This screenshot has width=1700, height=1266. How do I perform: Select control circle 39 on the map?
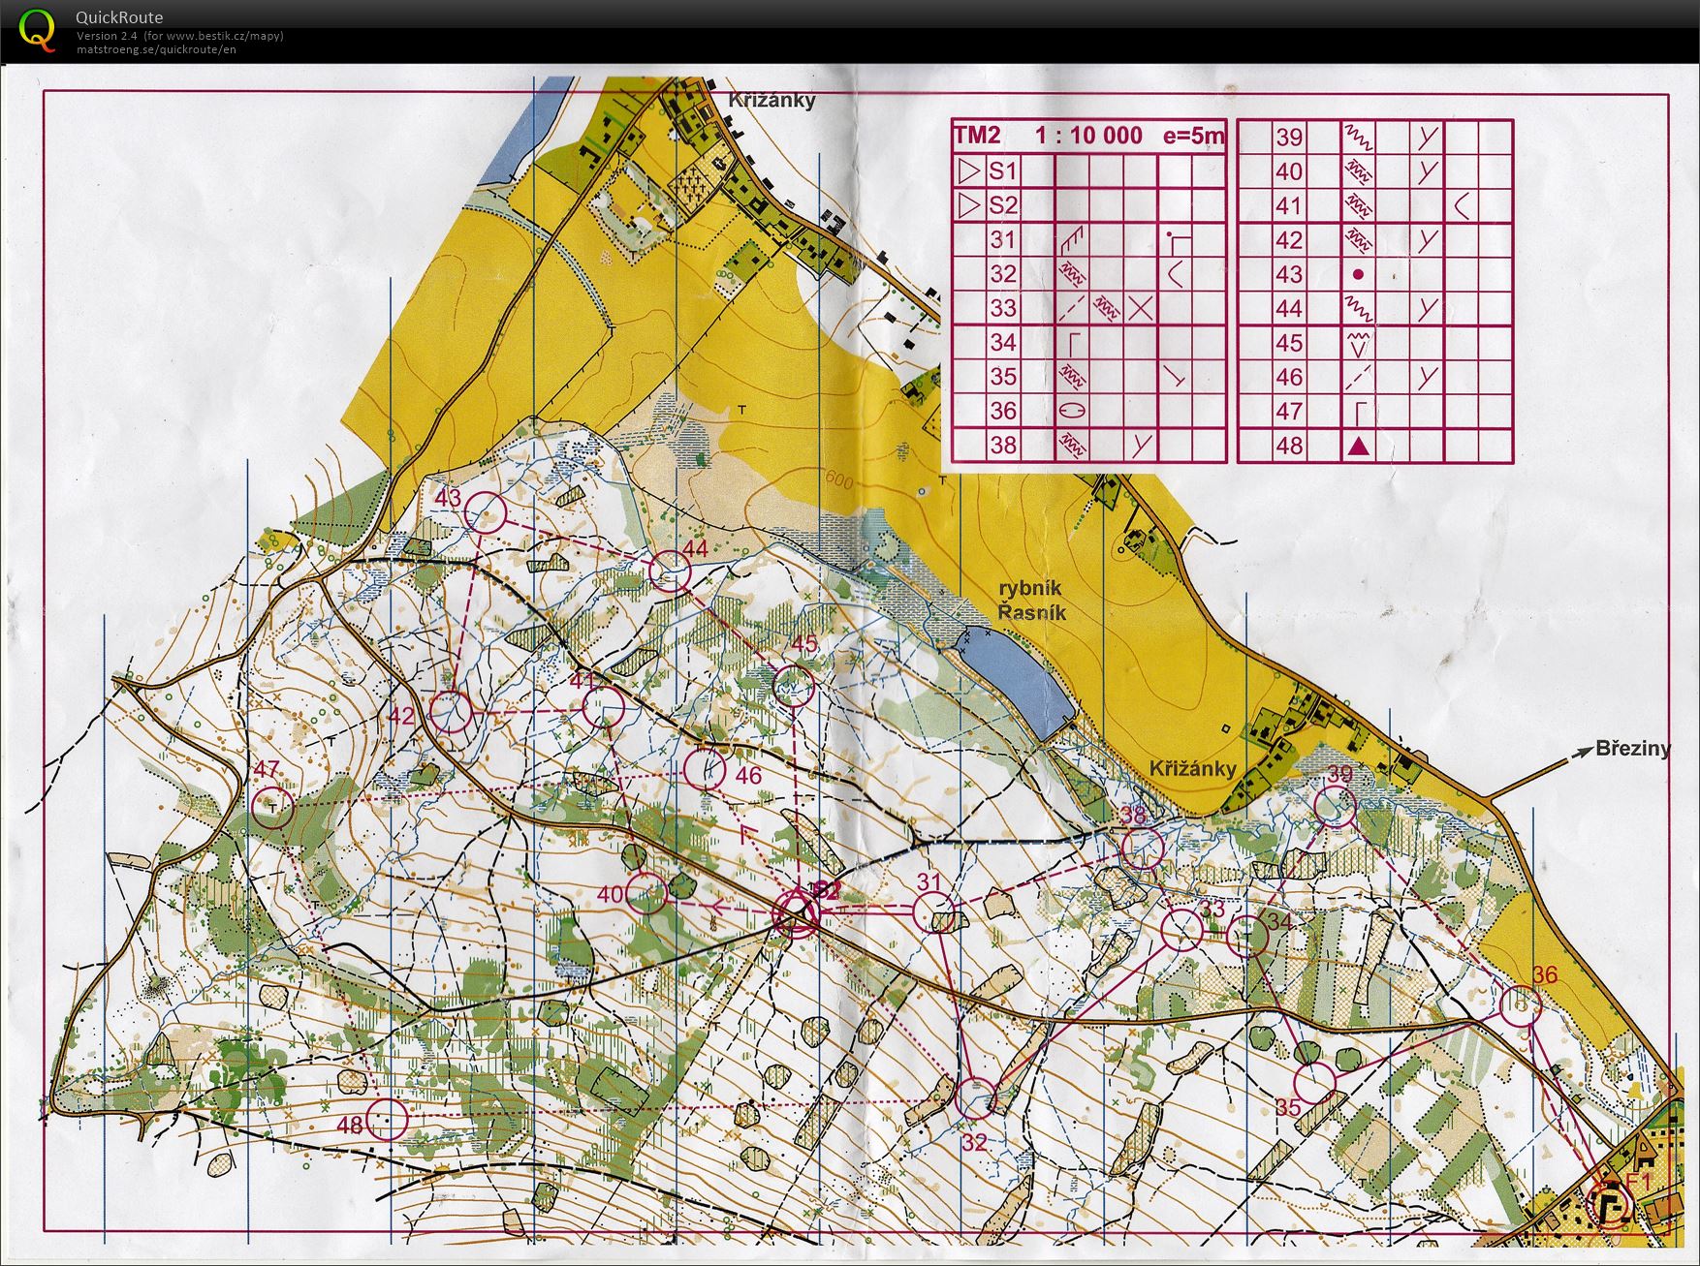coord(1336,806)
